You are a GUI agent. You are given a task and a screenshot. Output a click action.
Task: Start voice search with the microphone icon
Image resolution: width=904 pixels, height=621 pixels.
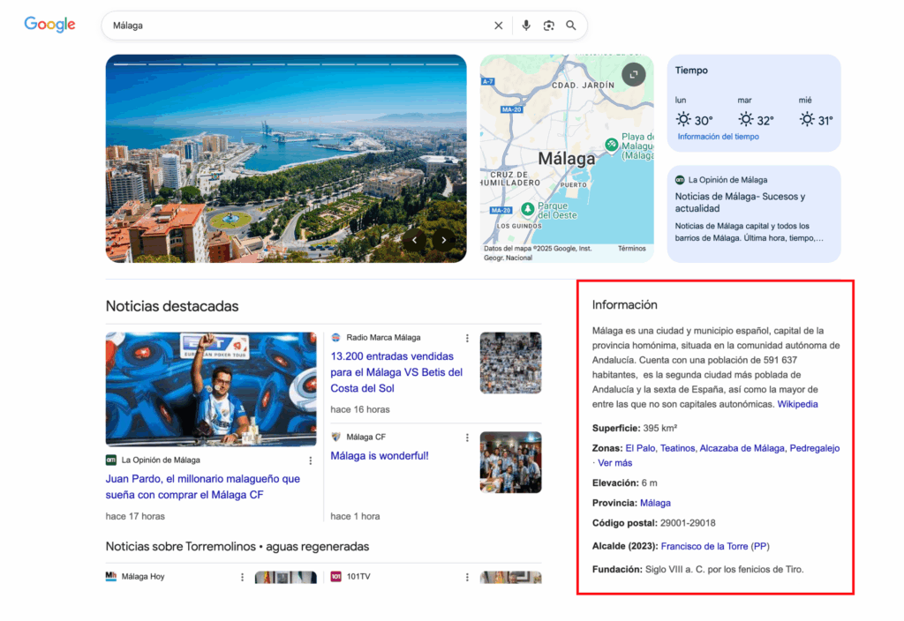[526, 26]
